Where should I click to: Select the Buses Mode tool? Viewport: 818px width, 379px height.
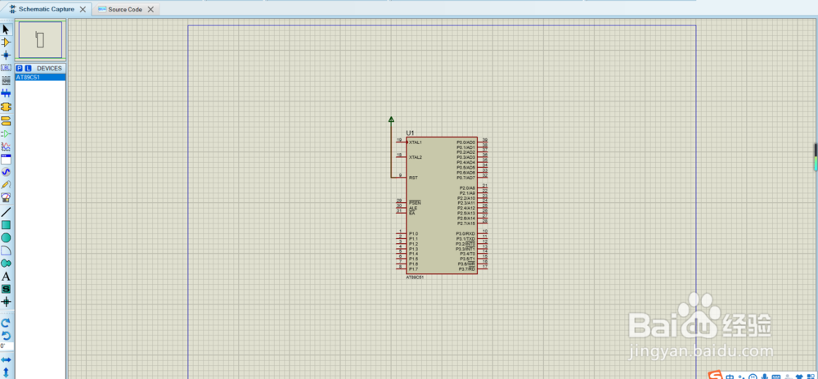point(7,93)
